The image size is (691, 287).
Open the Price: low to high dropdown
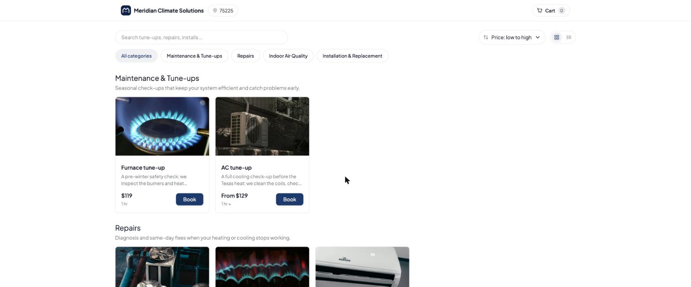tap(512, 37)
